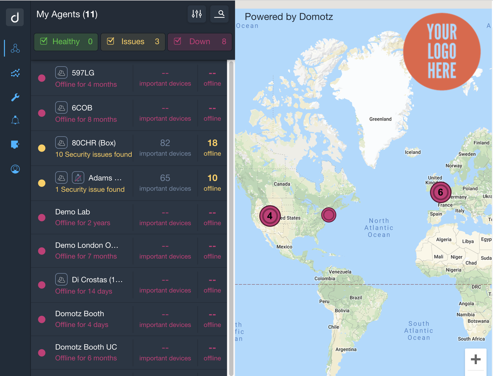
Task: Toggle the Down filter checkbox
Action: (177, 41)
